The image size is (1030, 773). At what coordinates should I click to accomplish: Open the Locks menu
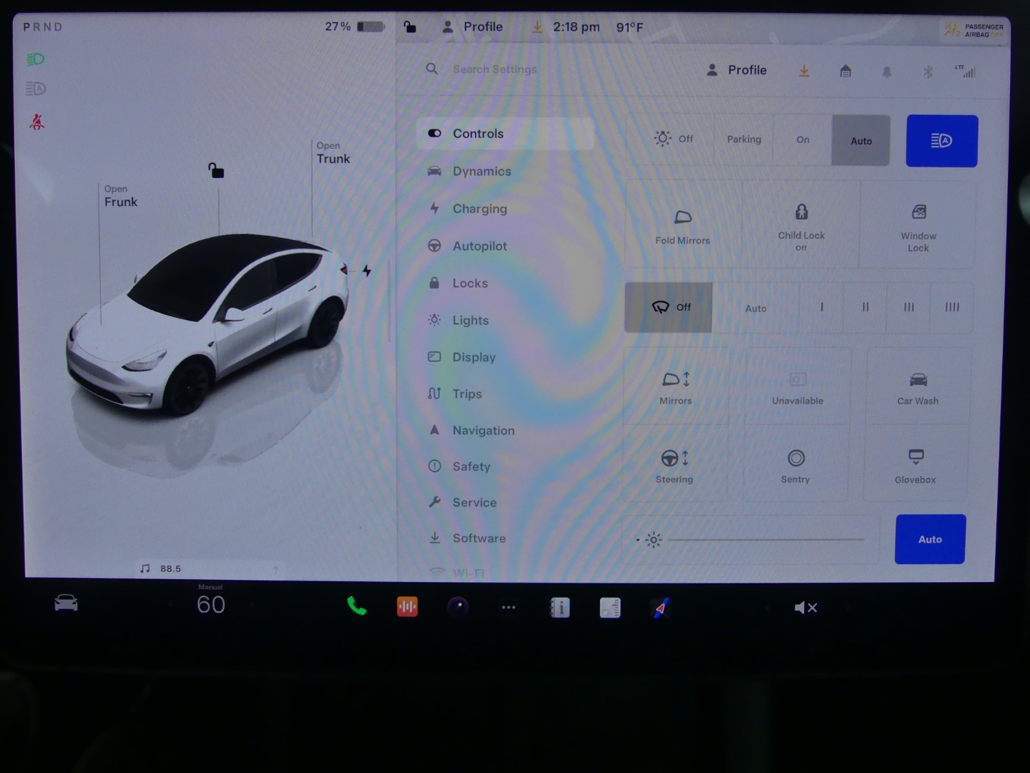pyautogui.click(x=458, y=283)
